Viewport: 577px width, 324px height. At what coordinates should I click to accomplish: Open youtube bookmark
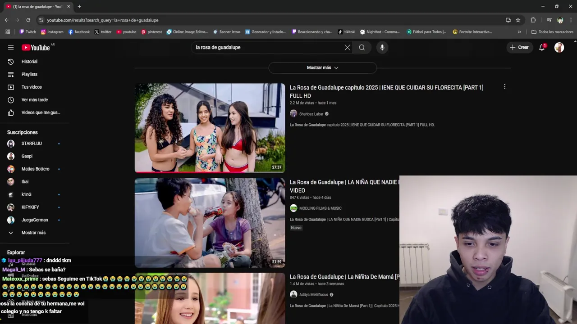click(126, 32)
